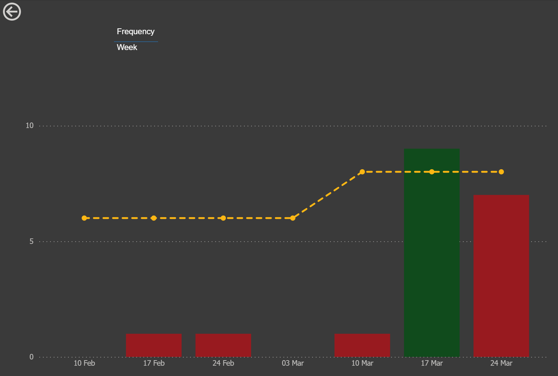The width and height of the screenshot is (558, 376).
Task: Click target line point at 24 Mar
Action: coord(501,172)
